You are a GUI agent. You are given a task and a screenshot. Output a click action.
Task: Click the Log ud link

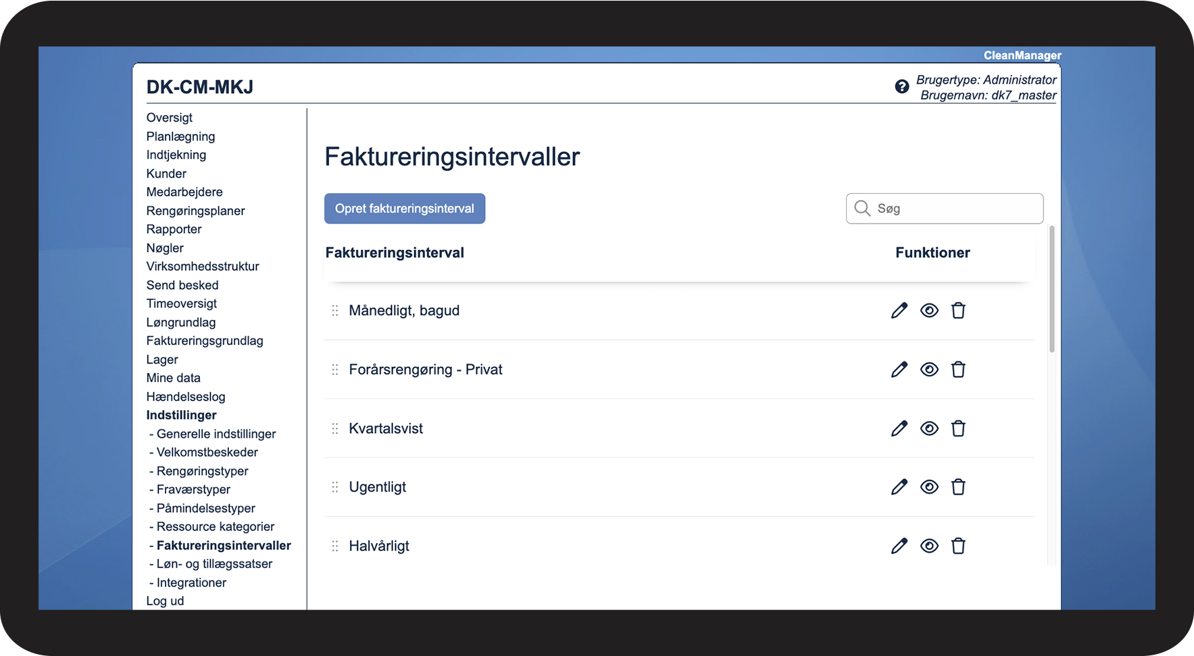pos(165,601)
